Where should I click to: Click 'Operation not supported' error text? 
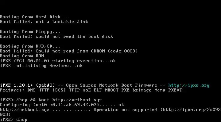pos(125,110)
